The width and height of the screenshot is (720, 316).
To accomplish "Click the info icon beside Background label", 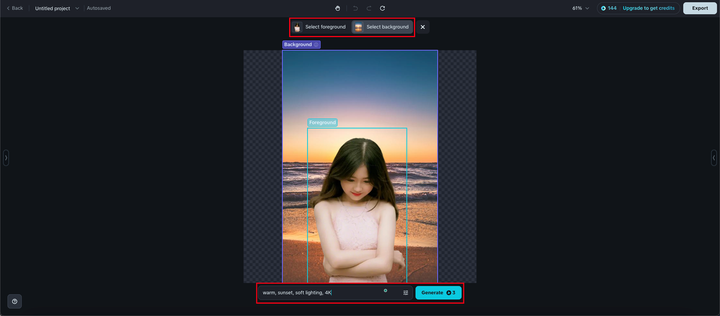I will [x=316, y=44].
